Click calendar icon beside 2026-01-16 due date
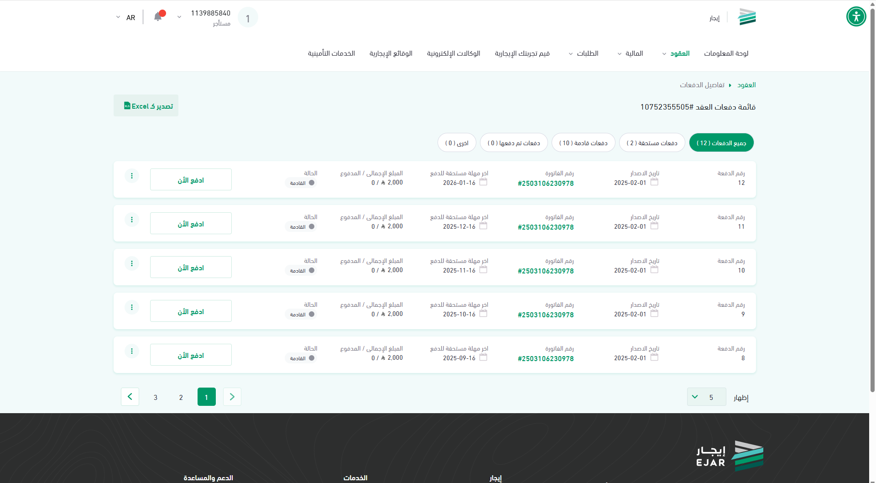The image size is (876, 483). pos(483,182)
